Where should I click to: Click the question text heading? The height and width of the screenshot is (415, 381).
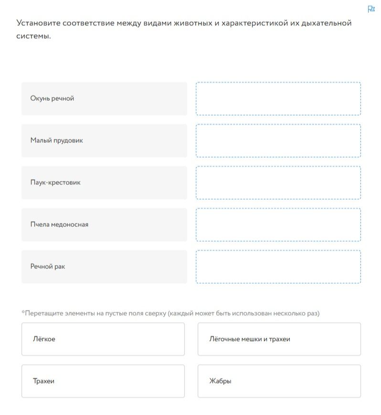184,29
